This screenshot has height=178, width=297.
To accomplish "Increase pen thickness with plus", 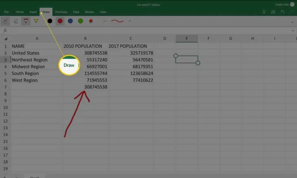I will [x=129, y=21].
